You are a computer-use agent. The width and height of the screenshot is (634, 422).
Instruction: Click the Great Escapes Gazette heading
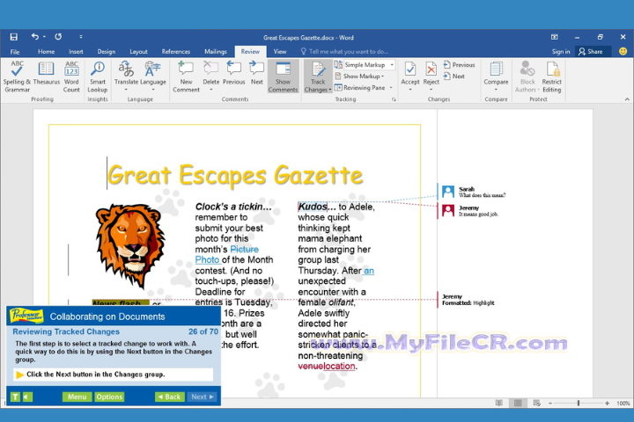click(x=235, y=175)
